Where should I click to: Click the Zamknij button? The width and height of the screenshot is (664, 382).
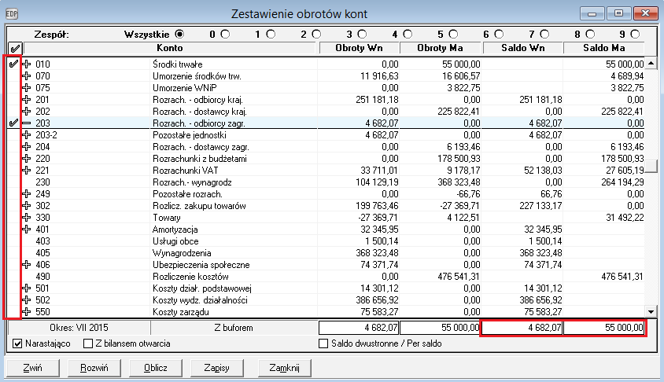pos(284,368)
